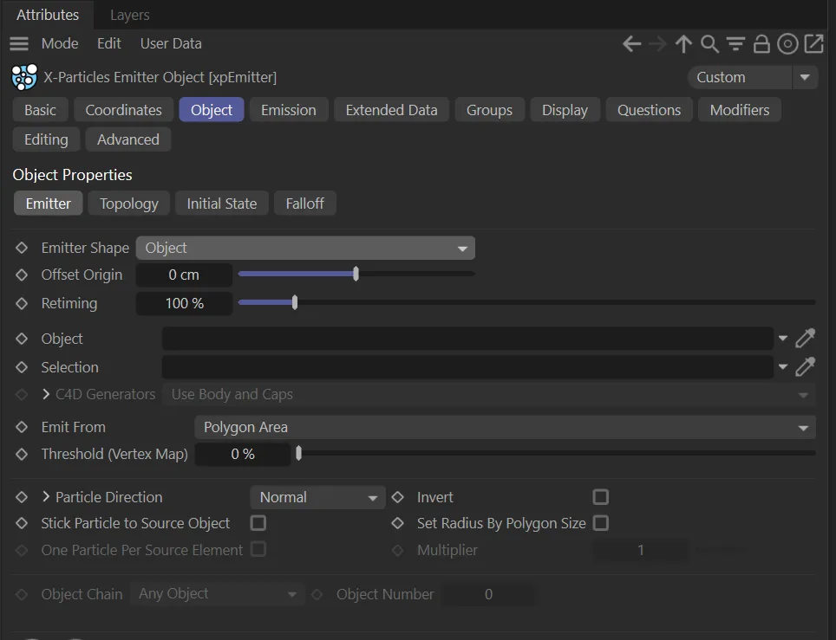Screen dimensions: 836x640
Task: Click the up arrow navigation icon
Action: 683,44
